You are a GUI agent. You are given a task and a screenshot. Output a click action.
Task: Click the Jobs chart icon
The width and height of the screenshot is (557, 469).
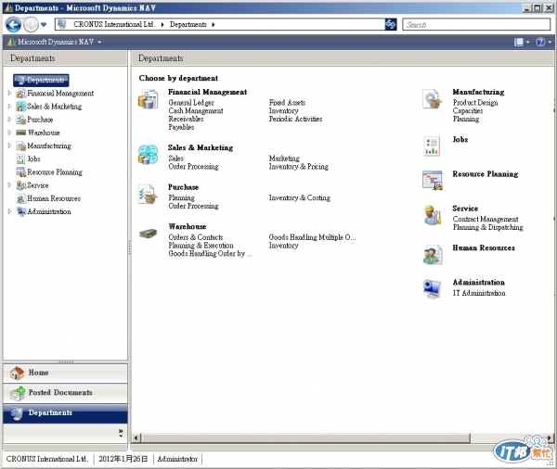432,146
